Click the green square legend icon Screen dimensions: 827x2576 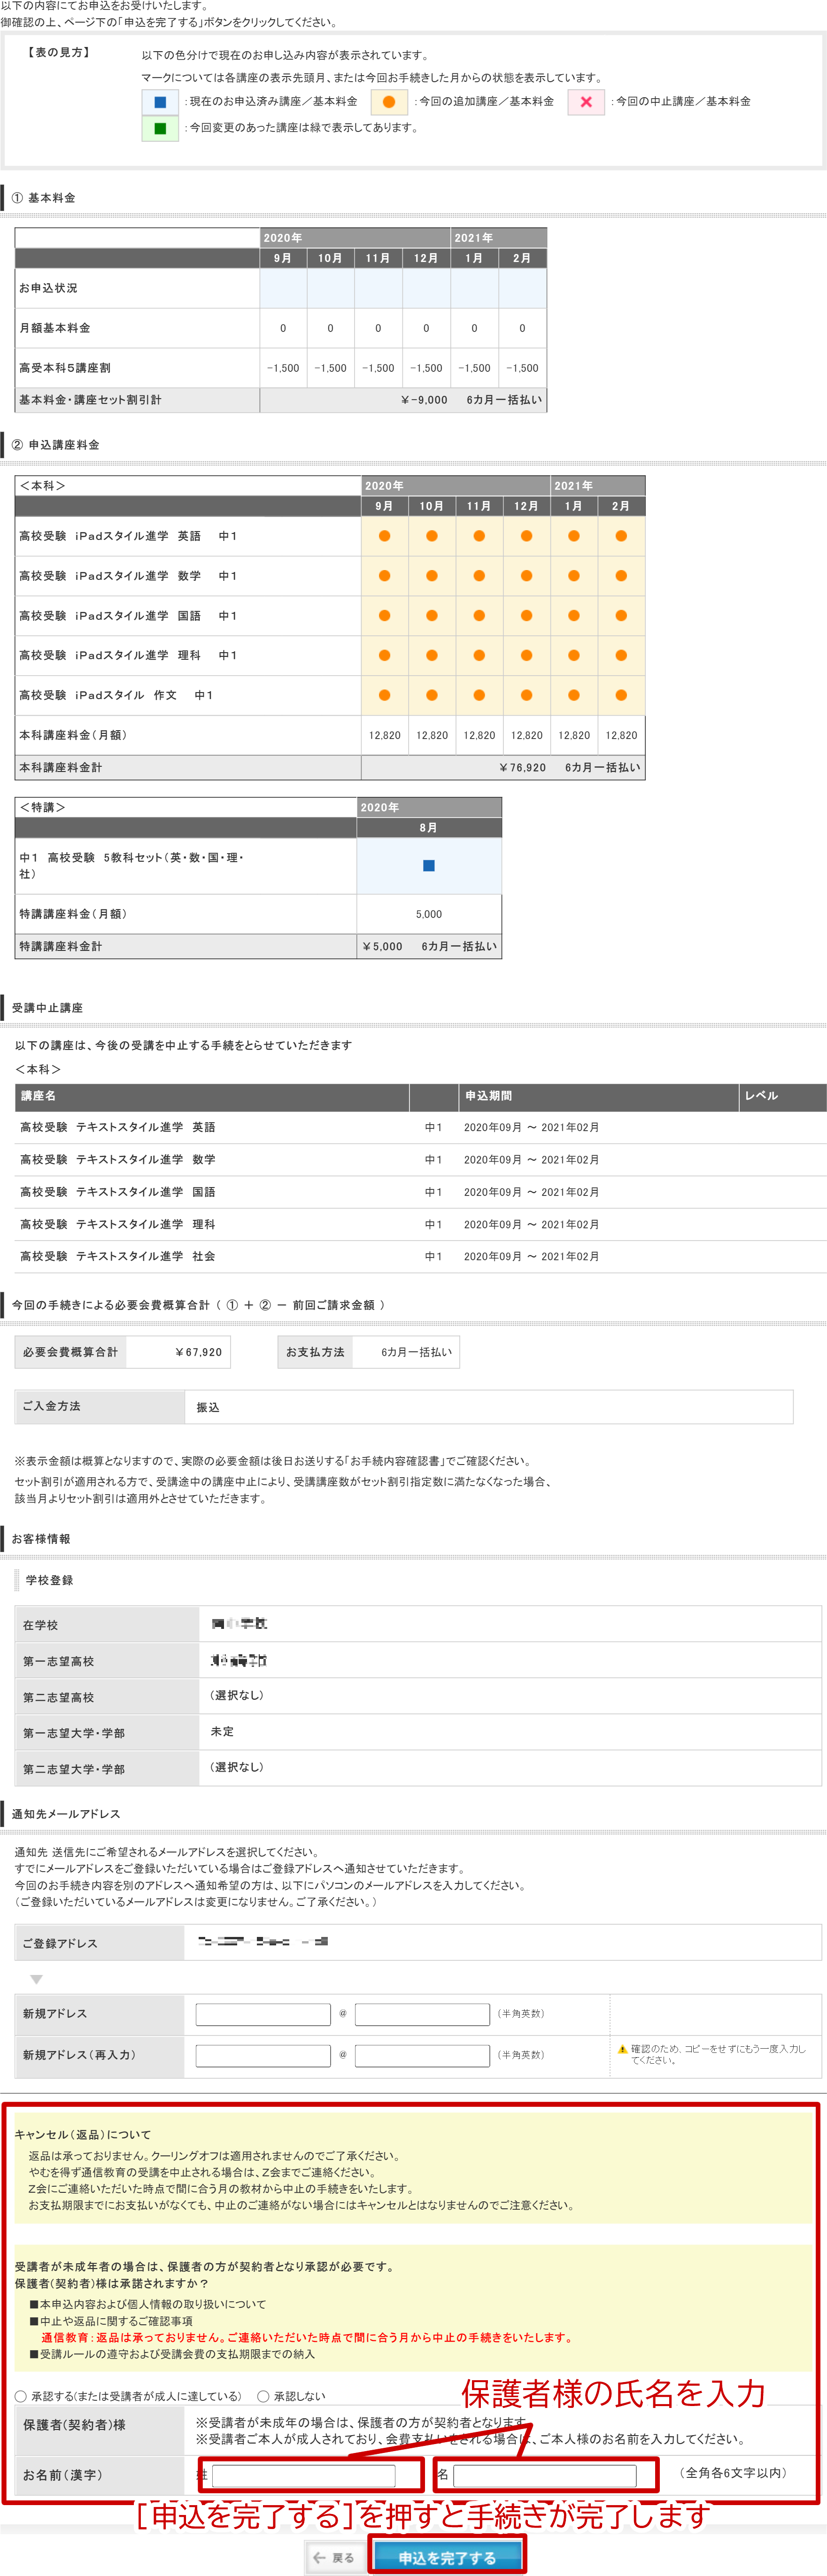pyautogui.click(x=160, y=128)
